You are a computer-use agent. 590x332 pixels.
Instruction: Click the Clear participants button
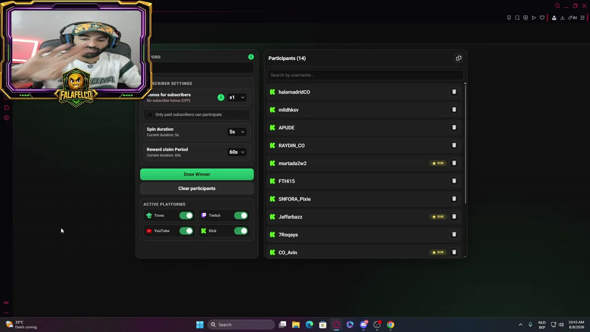point(197,188)
